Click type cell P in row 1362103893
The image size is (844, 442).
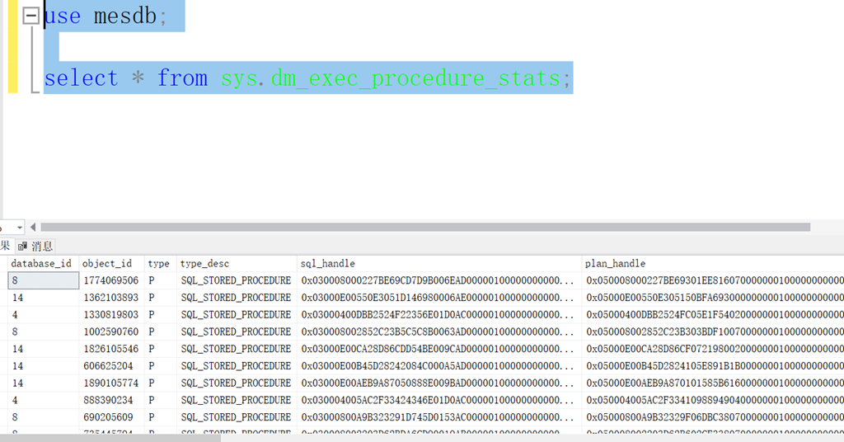tap(161, 298)
